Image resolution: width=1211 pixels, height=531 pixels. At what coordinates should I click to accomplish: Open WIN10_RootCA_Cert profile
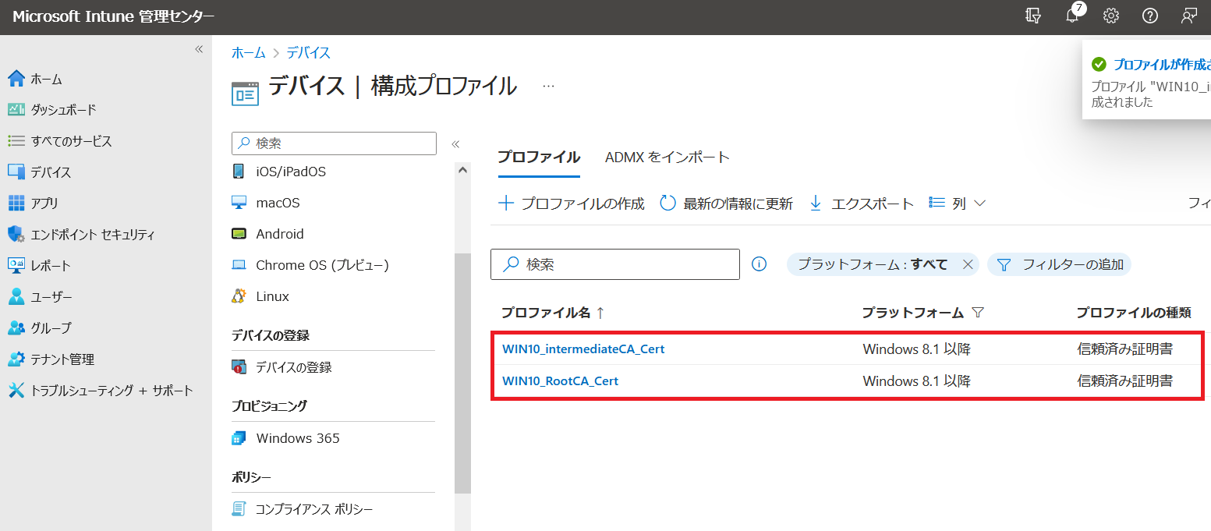561,381
